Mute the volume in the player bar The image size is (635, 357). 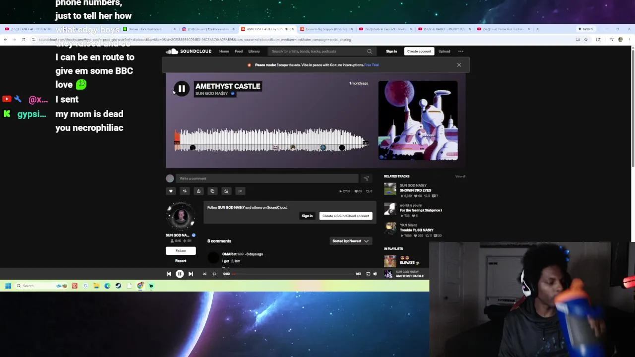(375, 274)
